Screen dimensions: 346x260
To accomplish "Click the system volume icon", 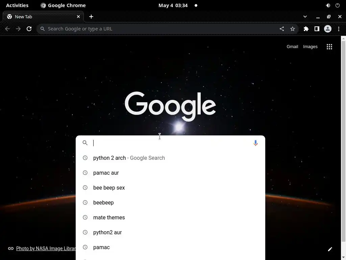I will pyautogui.click(x=328, y=5).
